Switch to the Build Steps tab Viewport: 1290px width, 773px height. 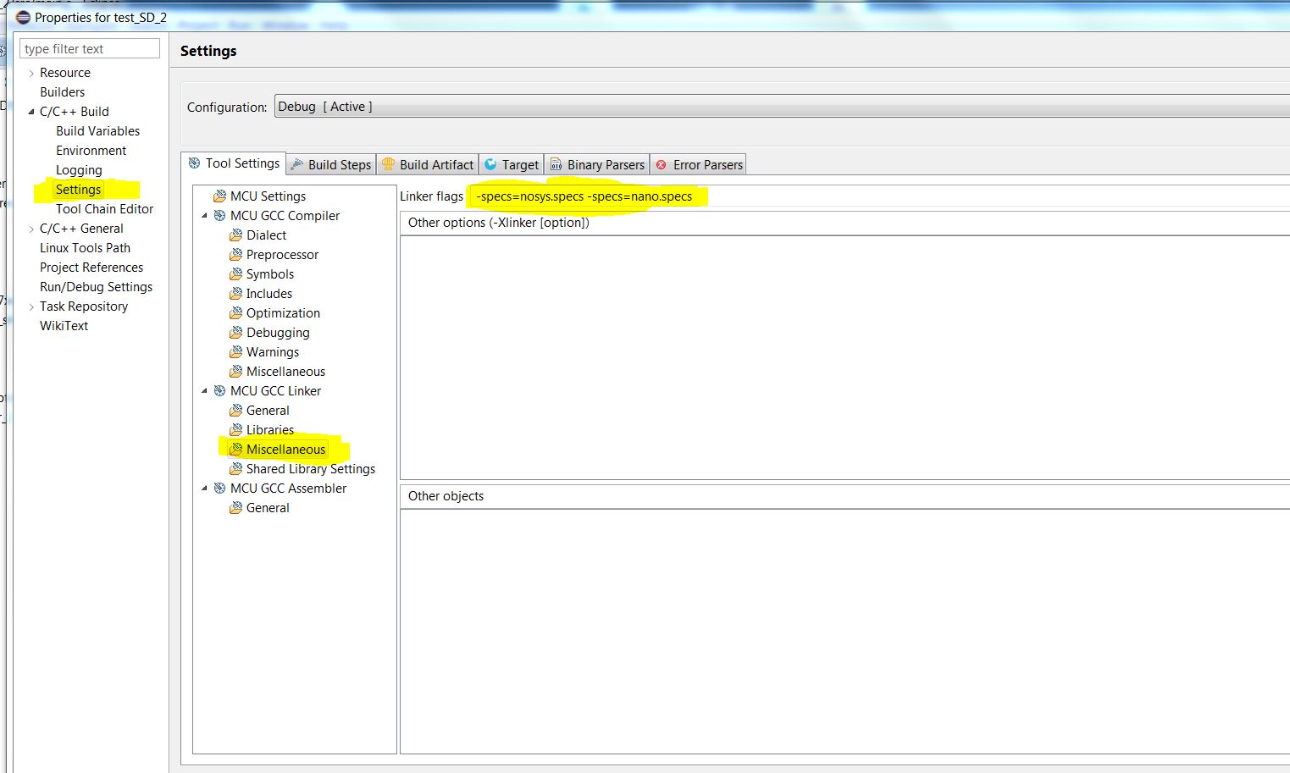pyautogui.click(x=331, y=165)
